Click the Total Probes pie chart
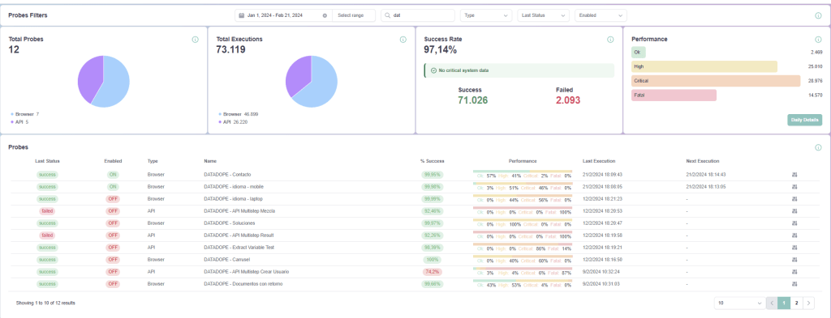The width and height of the screenshot is (831, 318). pyautogui.click(x=103, y=82)
